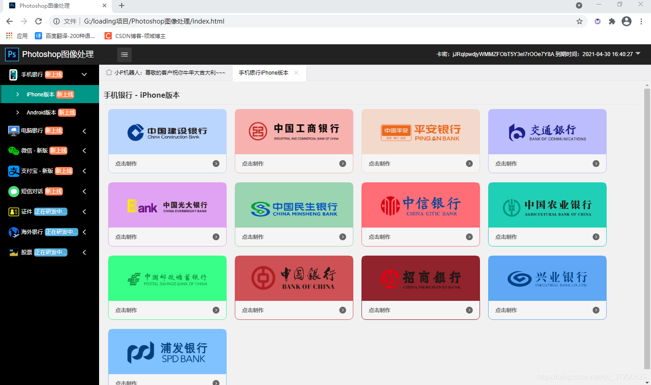Click 点击制作 under 中国银行
The height and width of the screenshot is (385, 651).
click(253, 310)
